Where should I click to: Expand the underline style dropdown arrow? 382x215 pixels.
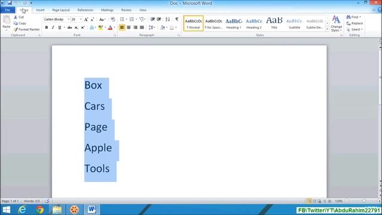click(64, 27)
